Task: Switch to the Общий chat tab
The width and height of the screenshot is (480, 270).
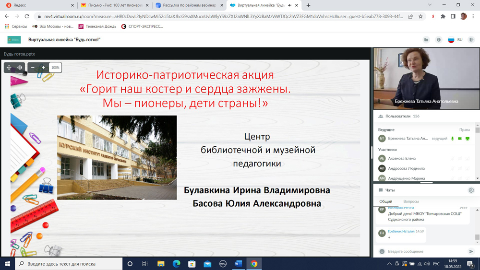Action: pos(386,201)
